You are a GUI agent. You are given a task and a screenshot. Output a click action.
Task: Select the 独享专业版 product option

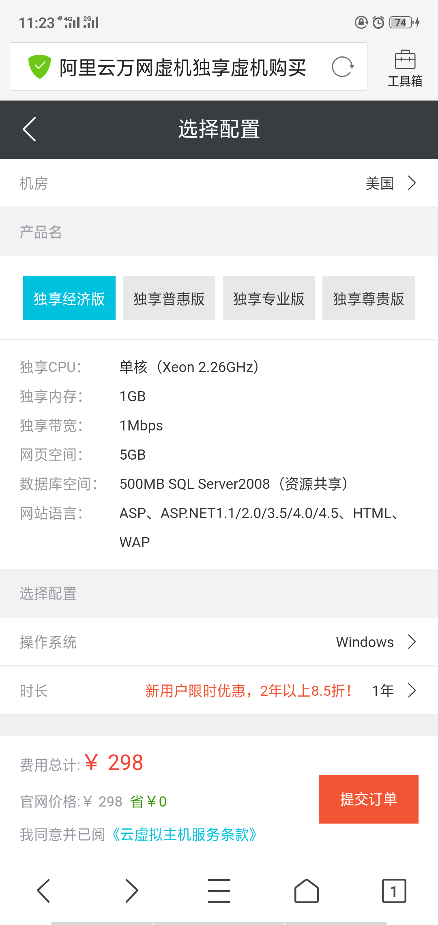click(269, 298)
